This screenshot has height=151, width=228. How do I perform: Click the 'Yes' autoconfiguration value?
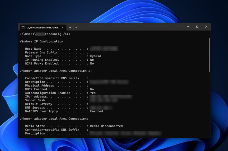coord(93,93)
